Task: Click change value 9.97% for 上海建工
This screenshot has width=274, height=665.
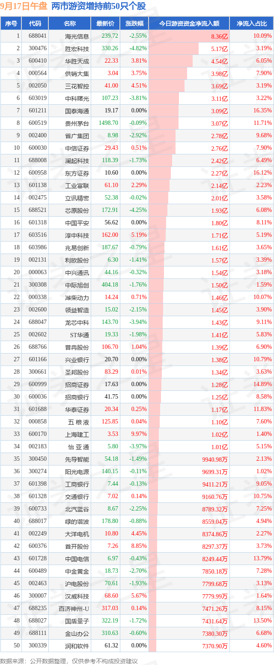Action: [139, 435]
